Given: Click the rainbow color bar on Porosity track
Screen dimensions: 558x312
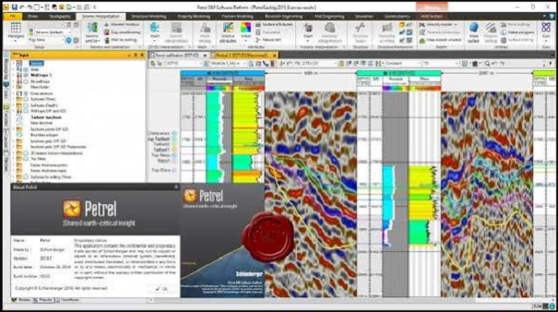Looking at the screenshot, I should click(x=218, y=88).
